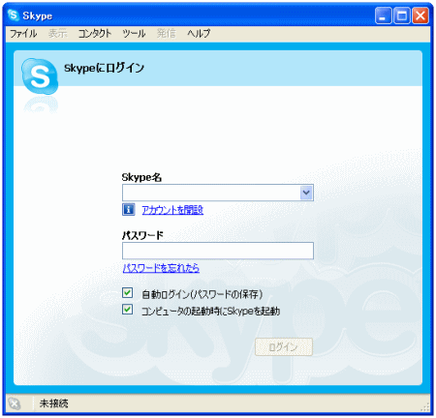436x418 pixels.
Task: Focus the パスワード input field
Action: click(x=218, y=251)
